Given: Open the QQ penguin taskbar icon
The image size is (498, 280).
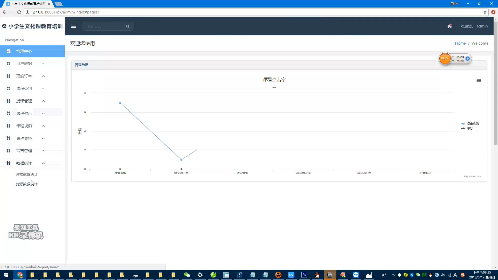Looking at the screenshot, I should 317,275.
